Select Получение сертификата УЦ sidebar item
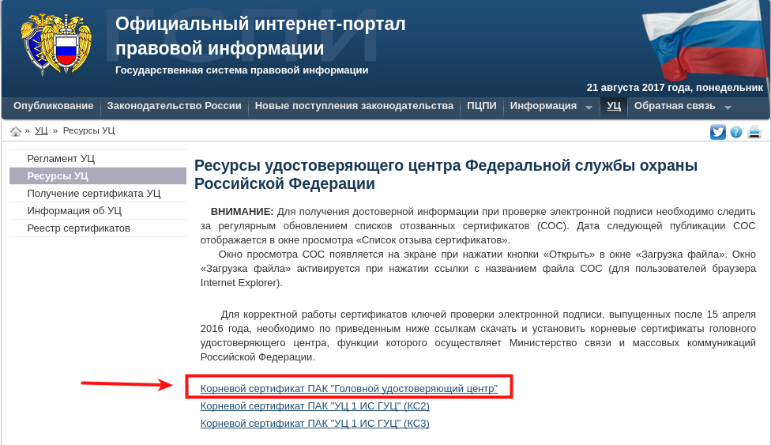The width and height of the screenshot is (771, 445). pos(93,194)
